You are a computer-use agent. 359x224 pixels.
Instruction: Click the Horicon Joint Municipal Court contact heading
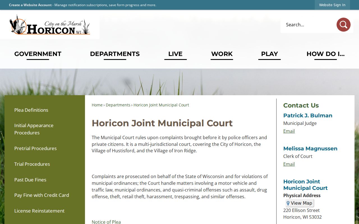(305, 185)
